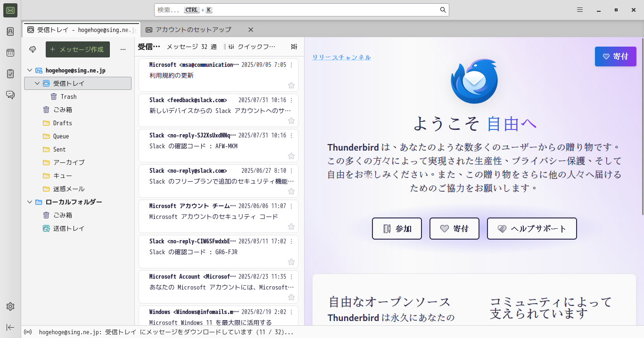644x338 pixels.
Task: Open the more menu on 利用規約の更新 message
Action: click(291, 65)
